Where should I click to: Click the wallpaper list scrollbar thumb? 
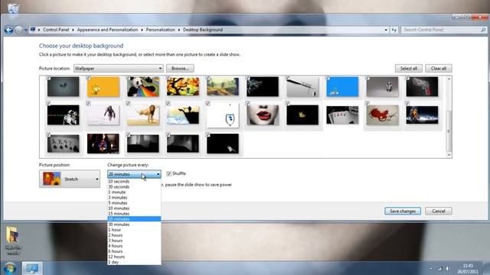449,131
